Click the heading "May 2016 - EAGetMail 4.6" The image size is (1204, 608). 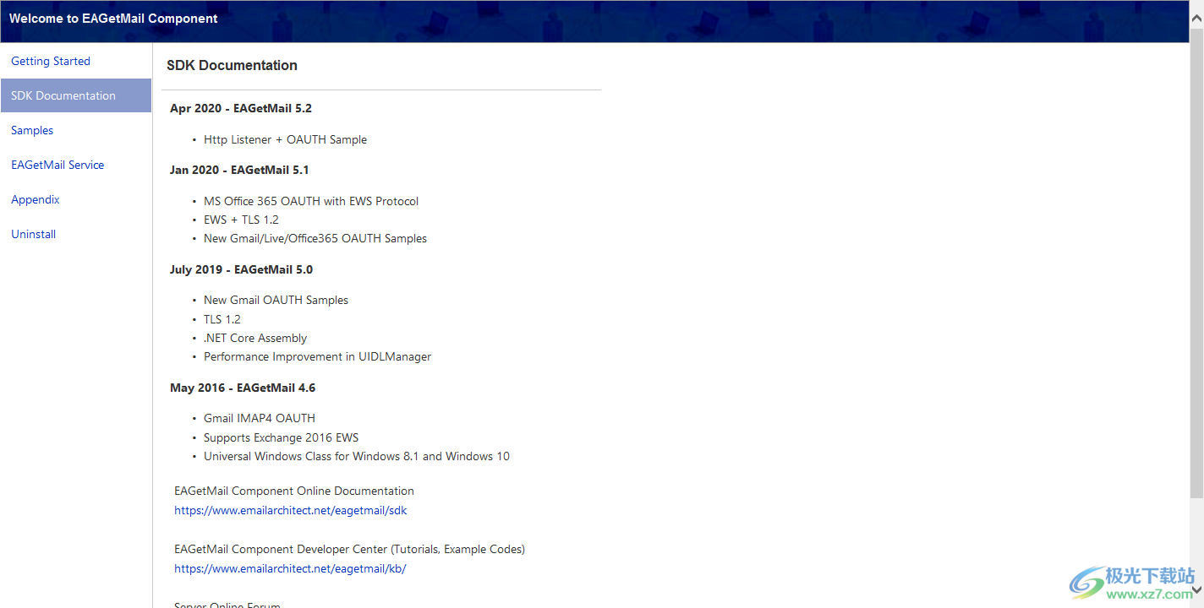pyautogui.click(x=243, y=388)
